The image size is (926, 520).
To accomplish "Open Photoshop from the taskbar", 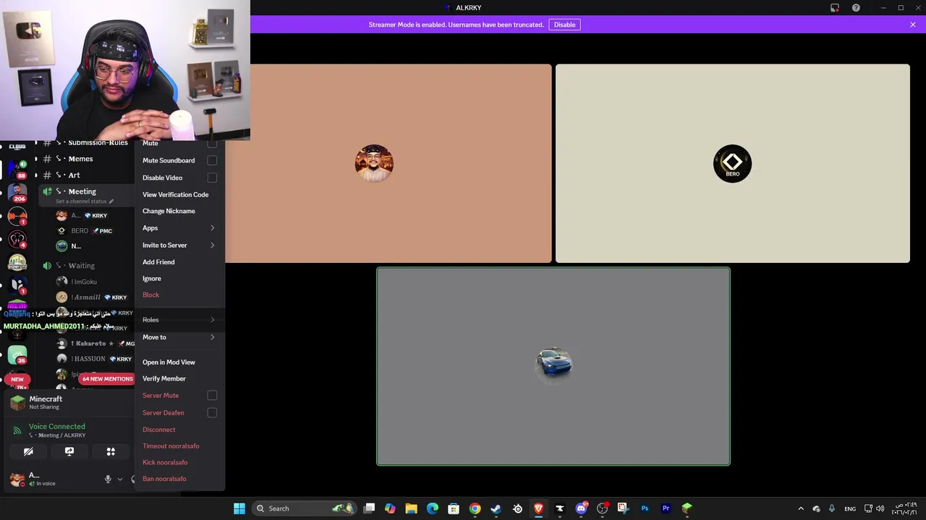I will pos(645,508).
